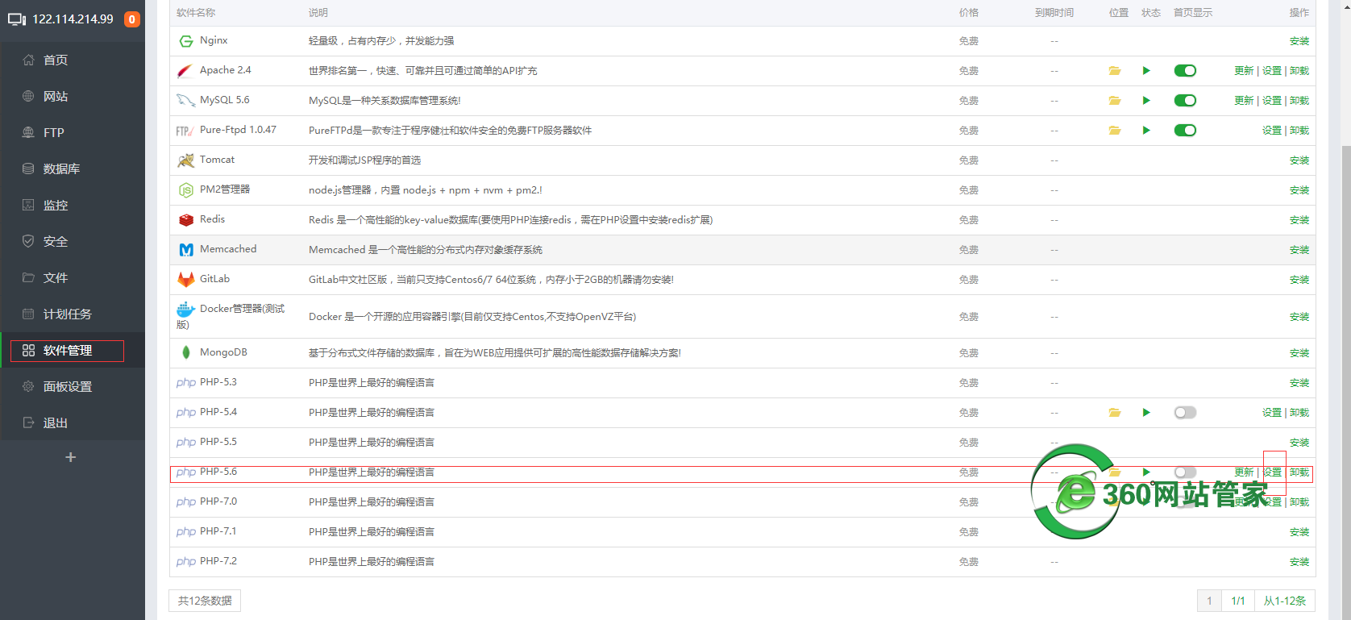The width and height of the screenshot is (1351, 620).
Task: Click the php icon of PHP-7.2
Action: pos(186,562)
